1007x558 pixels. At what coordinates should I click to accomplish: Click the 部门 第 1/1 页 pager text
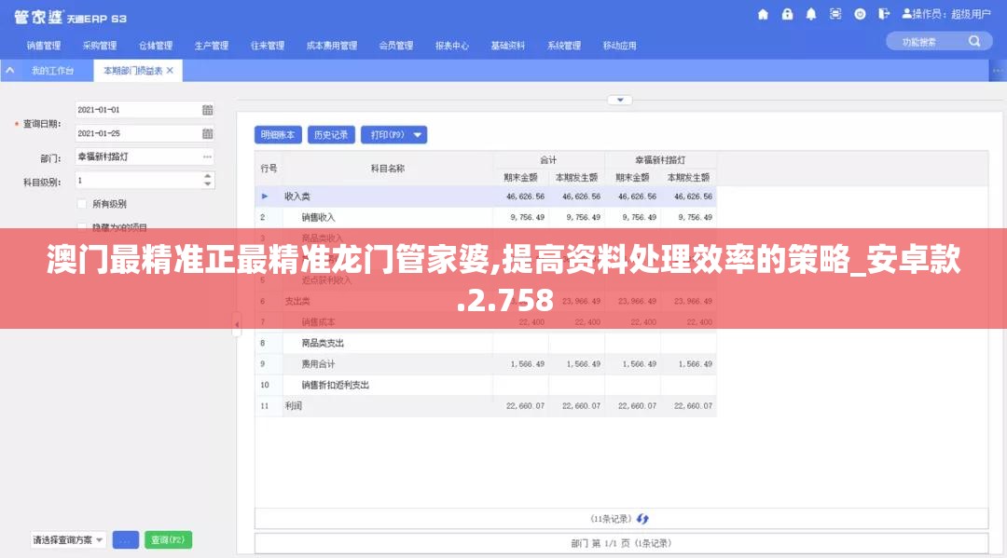(621, 543)
